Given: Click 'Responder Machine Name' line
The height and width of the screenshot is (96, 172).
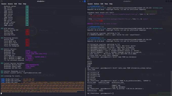Looking at the screenshot, I should [21, 65].
